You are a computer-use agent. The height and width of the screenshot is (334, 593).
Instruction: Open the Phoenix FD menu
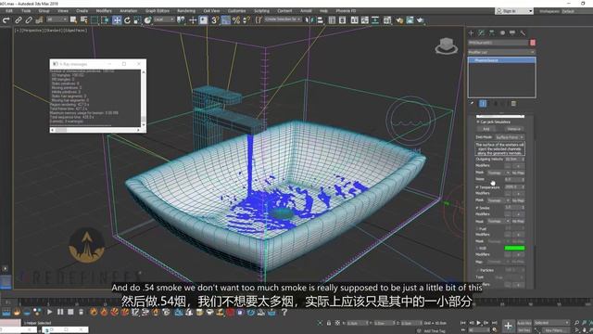click(346, 11)
